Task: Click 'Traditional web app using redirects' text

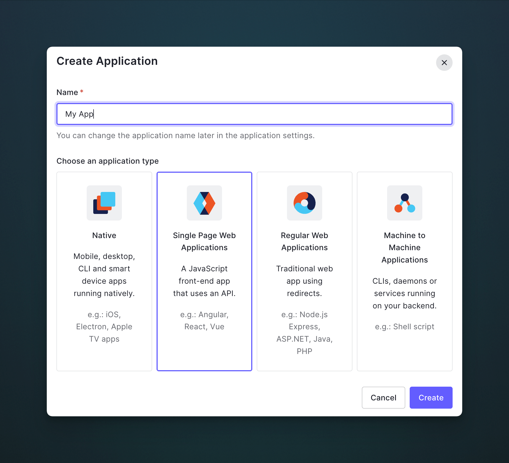Action: click(x=305, y=281)
